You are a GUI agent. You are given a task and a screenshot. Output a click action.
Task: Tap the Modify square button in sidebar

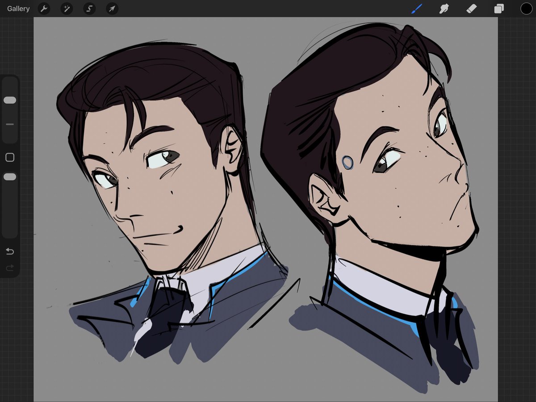pos(10,157)
